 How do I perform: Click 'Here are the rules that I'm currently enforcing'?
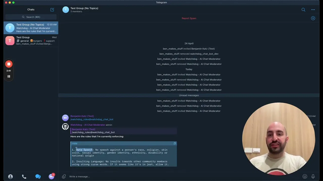point(97,137)
